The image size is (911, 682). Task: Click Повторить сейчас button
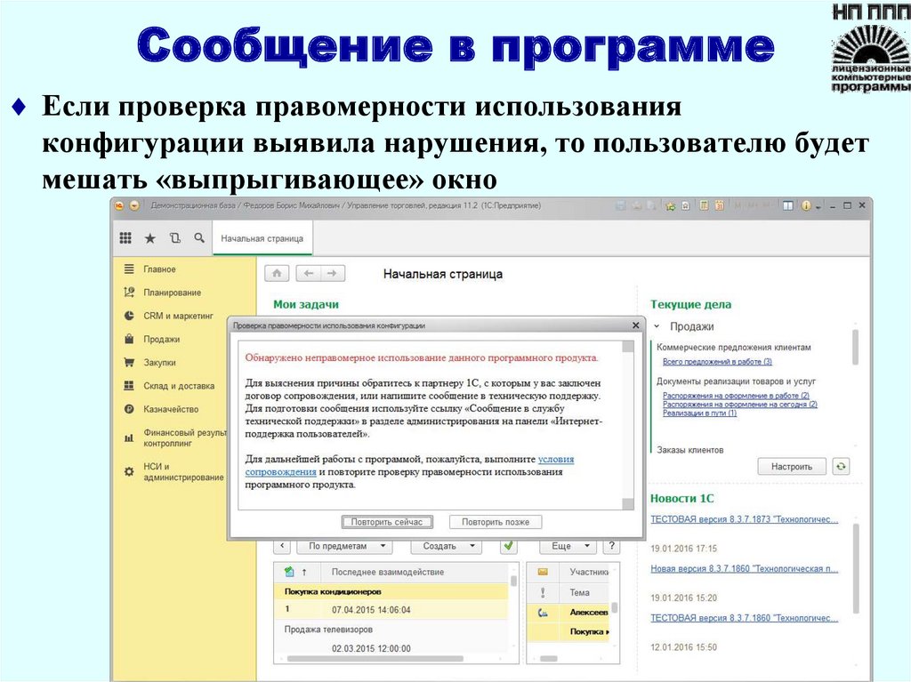coord(387,522)
